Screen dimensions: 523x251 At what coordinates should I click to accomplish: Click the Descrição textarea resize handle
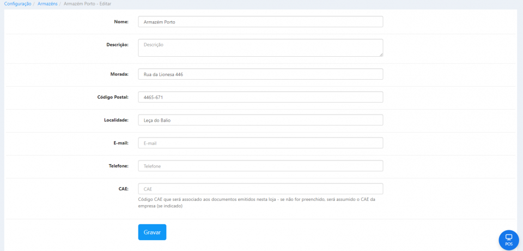pos(381,55)
